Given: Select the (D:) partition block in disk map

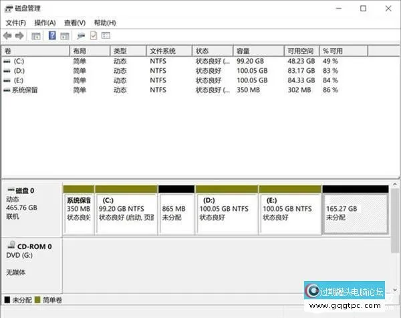Looking at the screenshot, I should [226, 212].
